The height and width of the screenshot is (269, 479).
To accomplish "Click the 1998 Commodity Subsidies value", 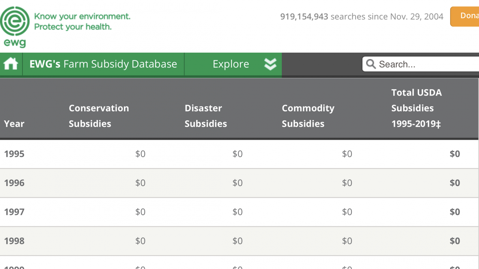I will [x=347, y=241].
